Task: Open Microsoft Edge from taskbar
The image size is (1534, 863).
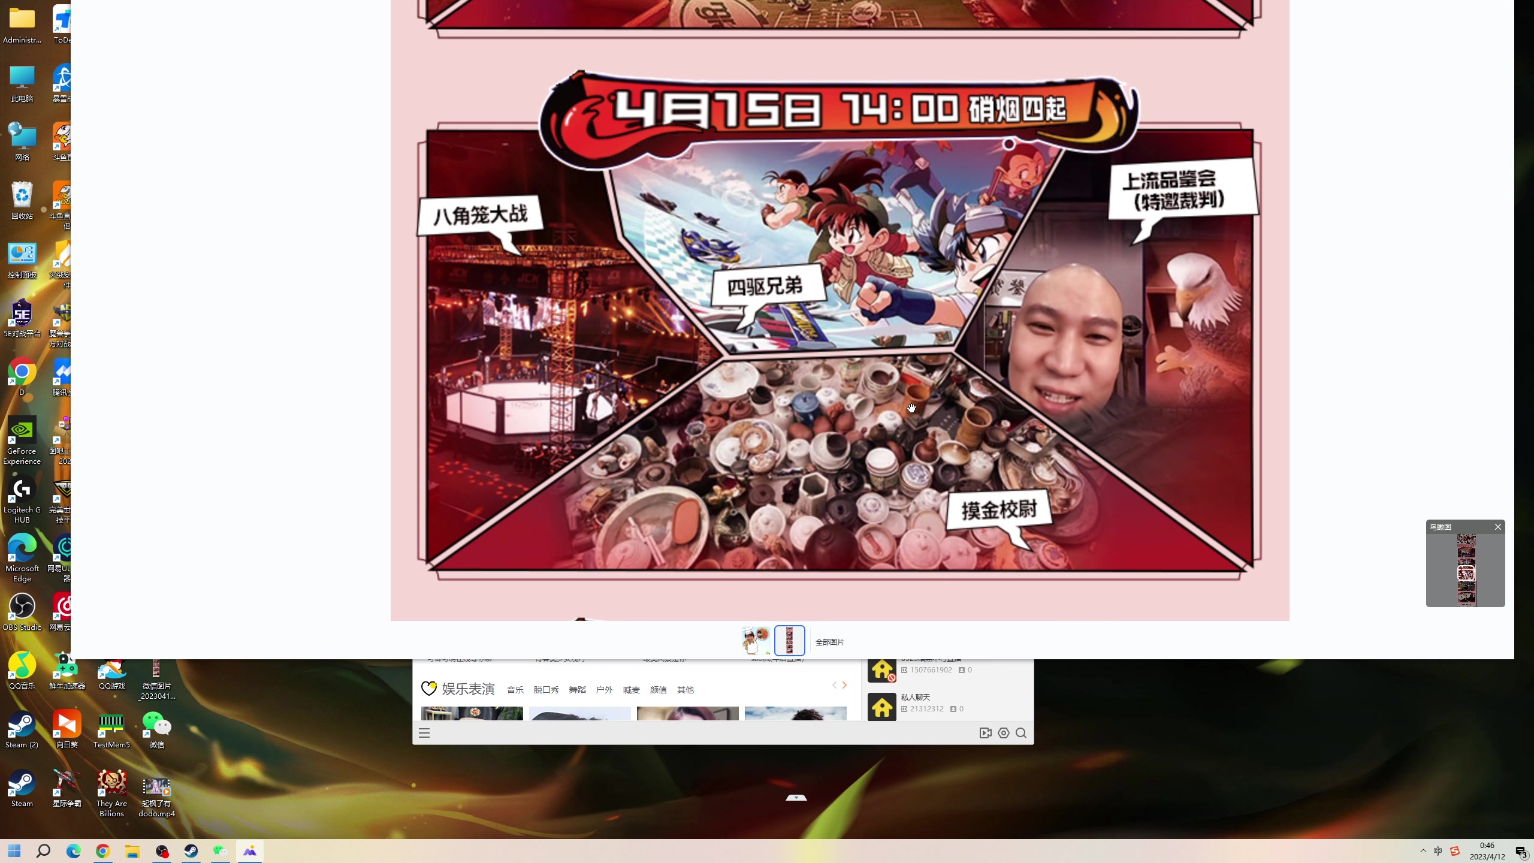Action: click(73, 851)
